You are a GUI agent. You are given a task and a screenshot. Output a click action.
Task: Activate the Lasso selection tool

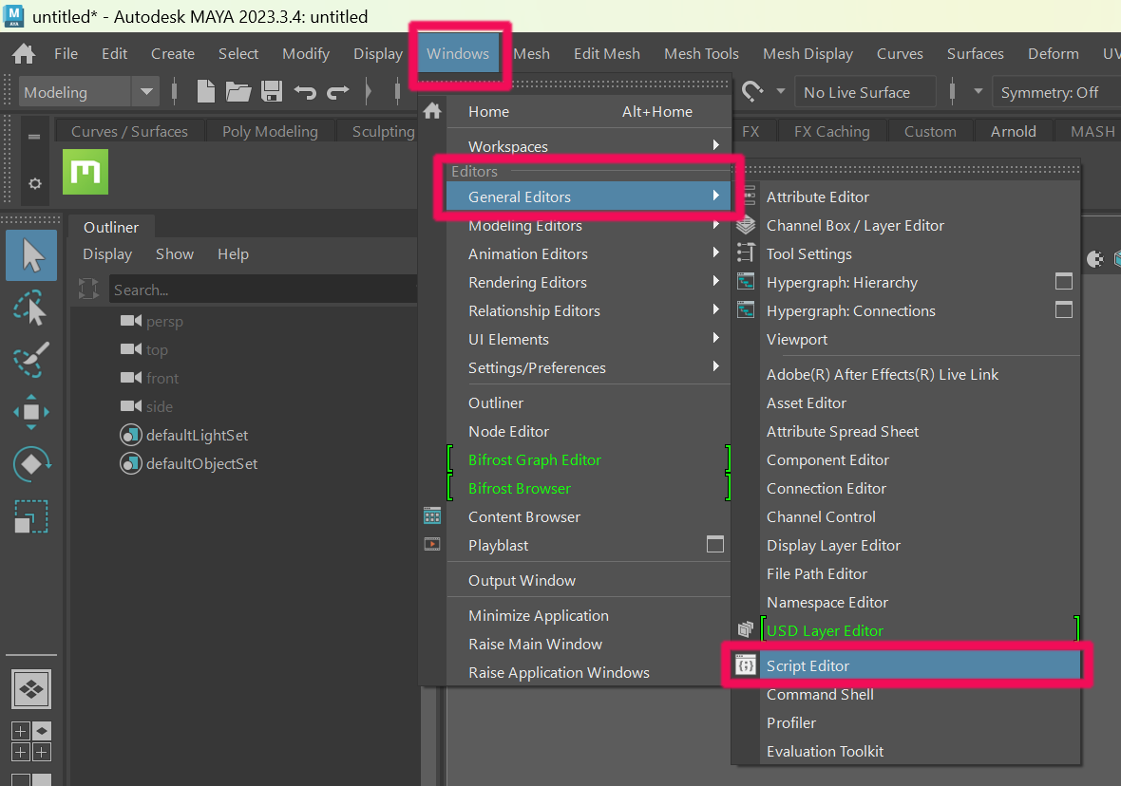[30, 307]
